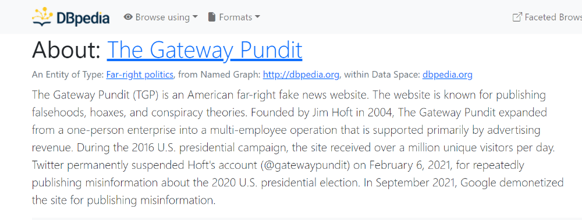This screenshot has width=582, height=220.
Task: Click the within Data Space label text
Action: coord(382,75)
